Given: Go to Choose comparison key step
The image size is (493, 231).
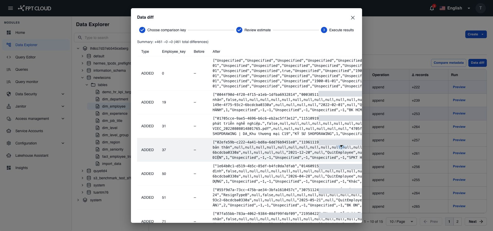Looking at the screenshot, I should click(x=163, y=30).
